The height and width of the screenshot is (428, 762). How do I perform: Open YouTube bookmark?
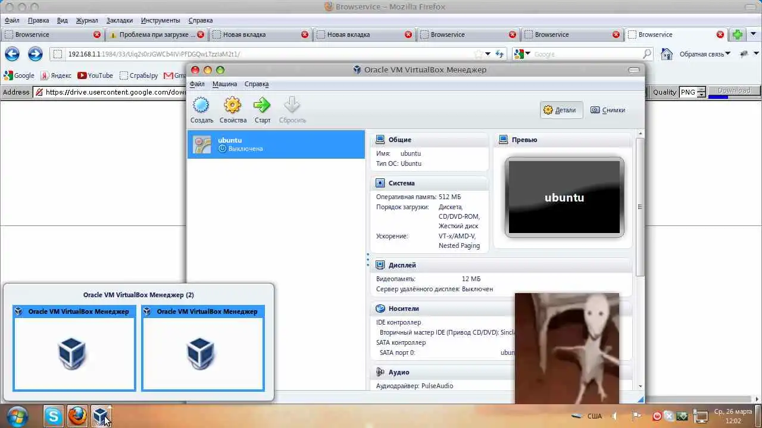pos(95,75)
